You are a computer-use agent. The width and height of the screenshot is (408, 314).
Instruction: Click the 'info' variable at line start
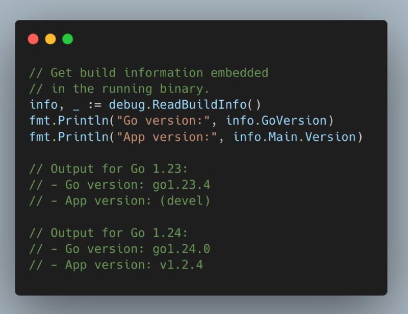(44, 105)
